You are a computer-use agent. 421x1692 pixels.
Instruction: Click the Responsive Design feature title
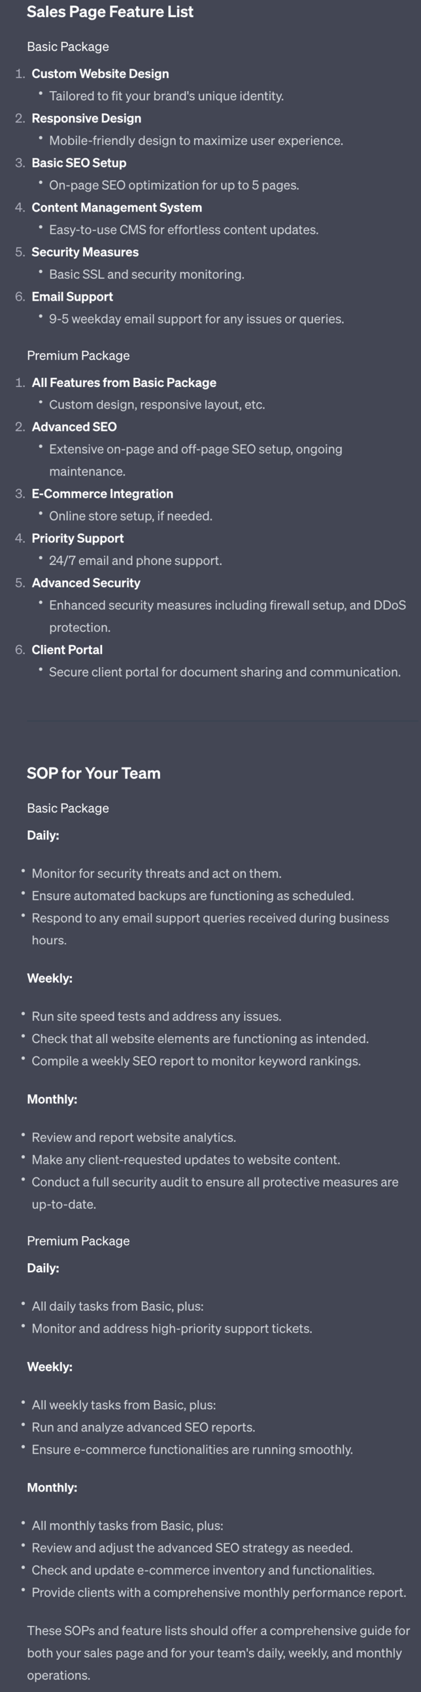tap(86, 119)
